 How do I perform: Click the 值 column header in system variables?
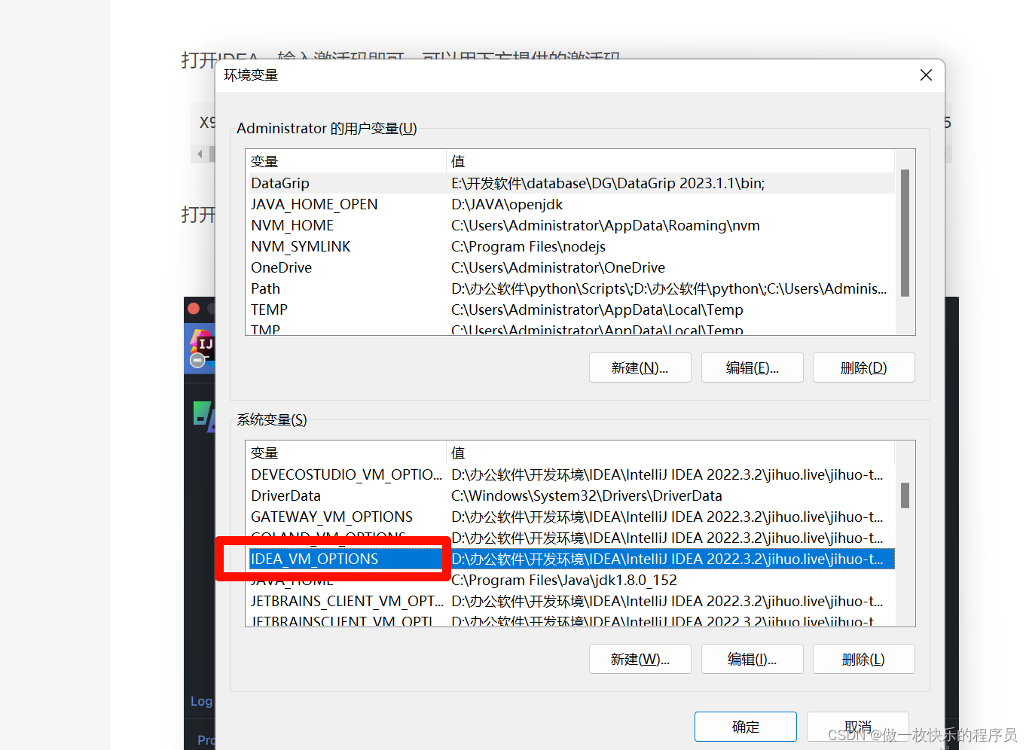tap(670, 453)
